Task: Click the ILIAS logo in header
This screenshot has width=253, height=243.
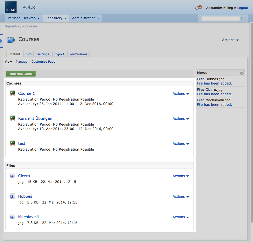Action: point(11,7)
